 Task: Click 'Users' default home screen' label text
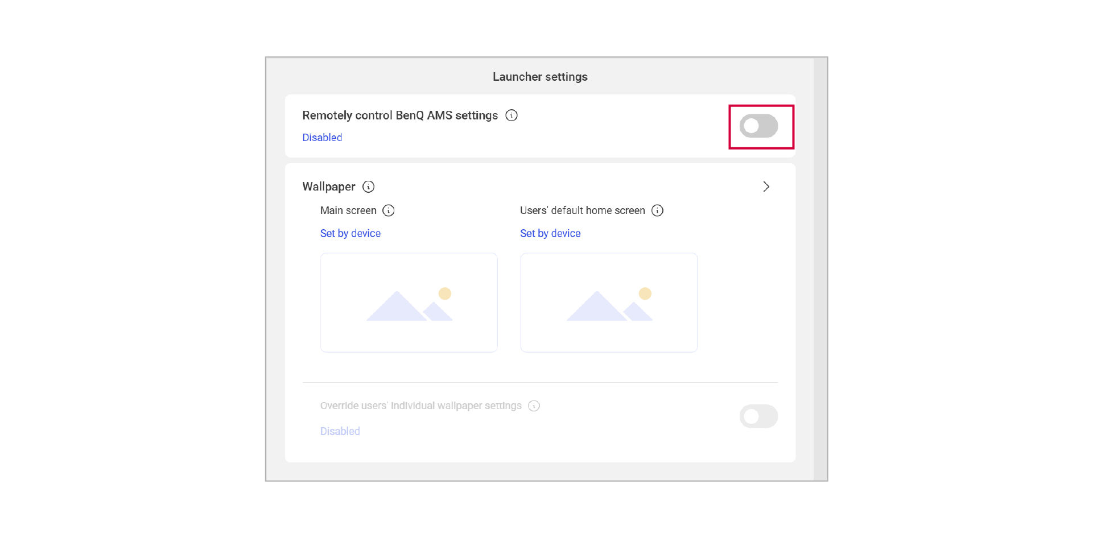click(x=582, y=210)
